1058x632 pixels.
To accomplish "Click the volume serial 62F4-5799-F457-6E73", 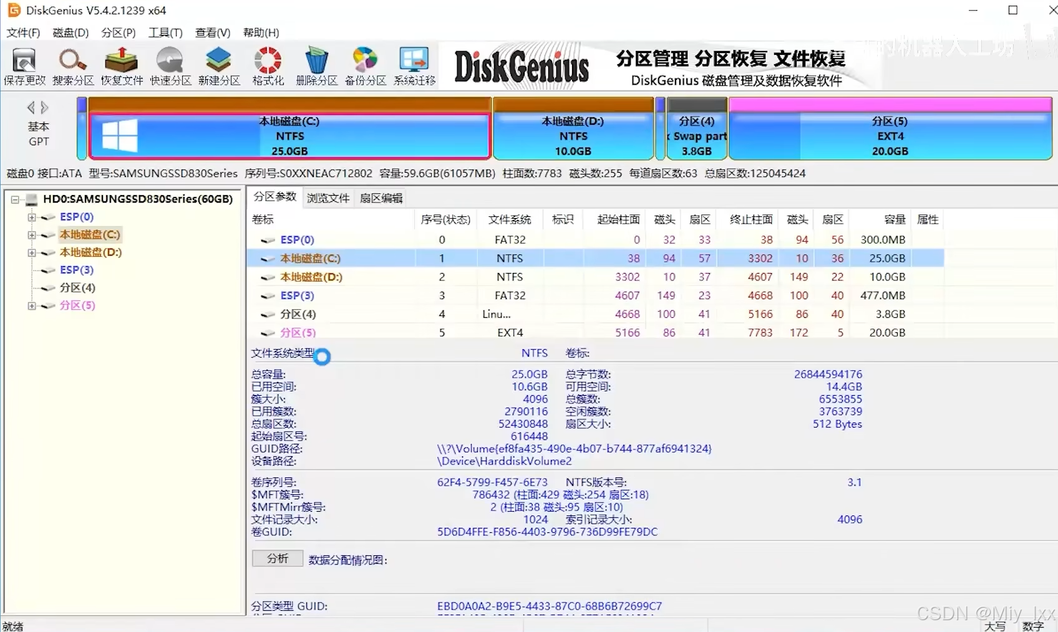I will tap(492, 482).
